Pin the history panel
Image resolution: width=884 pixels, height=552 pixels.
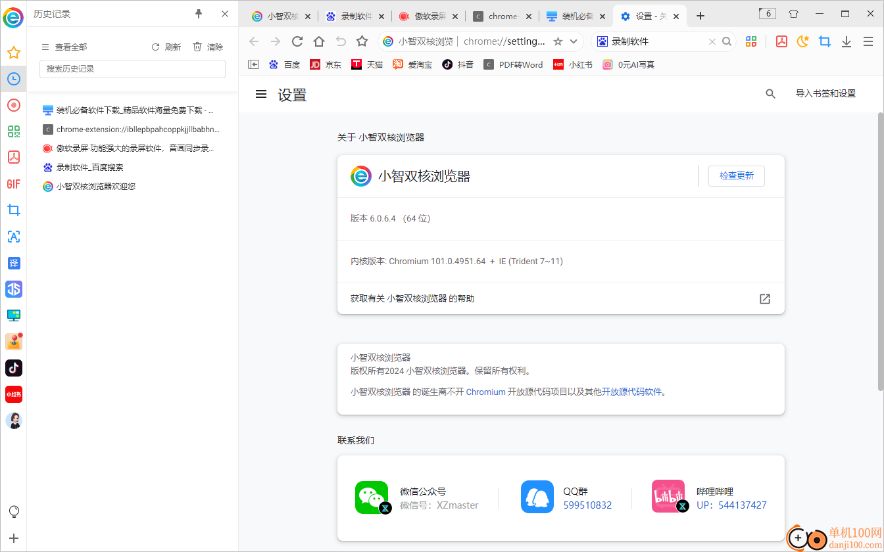pos(199,14)
